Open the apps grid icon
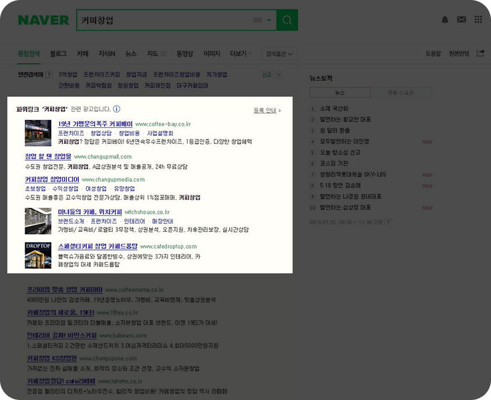Viewport: 491px width, 400px height. pos(478,20)
